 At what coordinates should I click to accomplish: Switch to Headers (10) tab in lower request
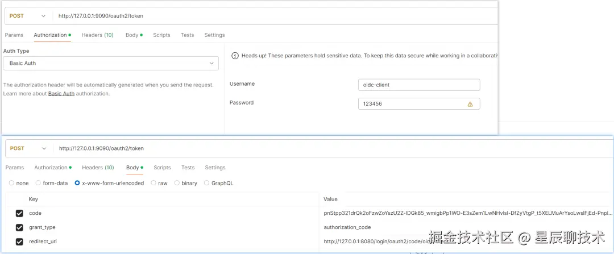click(x=98, y=168)
